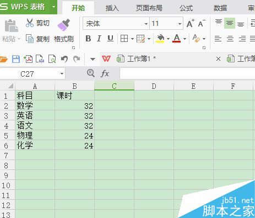Viewport: 255px width, 218px height.
Task: Increase font size with the A+ icon
Action: click(x=191, y=23)
